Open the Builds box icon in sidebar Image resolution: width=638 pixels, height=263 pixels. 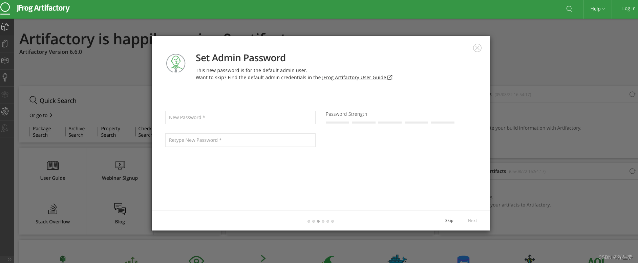5,61
